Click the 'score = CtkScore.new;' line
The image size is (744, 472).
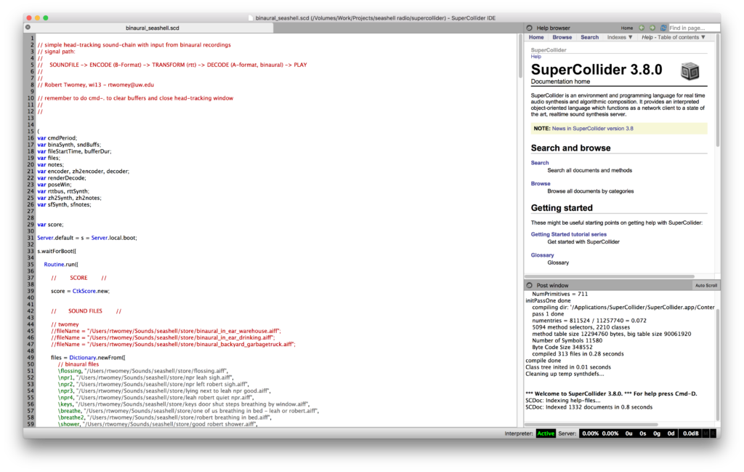80,291
